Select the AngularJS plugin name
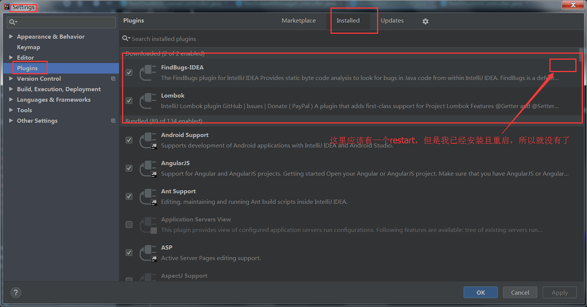Image resolution: width=587 pixels, height=307 pixels. pyautogui.click(x=175, y=163)
